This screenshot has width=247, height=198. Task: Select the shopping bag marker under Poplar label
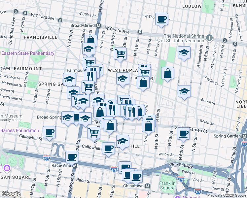tap(143, 84)
